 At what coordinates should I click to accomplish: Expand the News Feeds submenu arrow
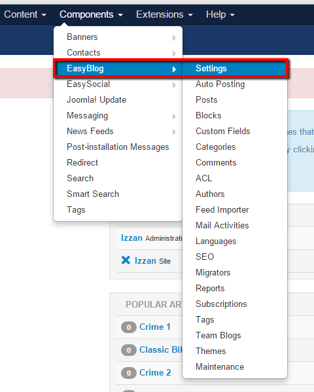click(x=174, y=132)
